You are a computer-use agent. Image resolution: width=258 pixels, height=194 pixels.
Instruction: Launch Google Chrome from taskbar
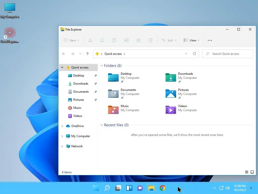(x=163, y=188)
